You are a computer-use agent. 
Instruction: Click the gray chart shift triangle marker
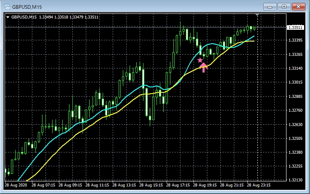point(257,16)
